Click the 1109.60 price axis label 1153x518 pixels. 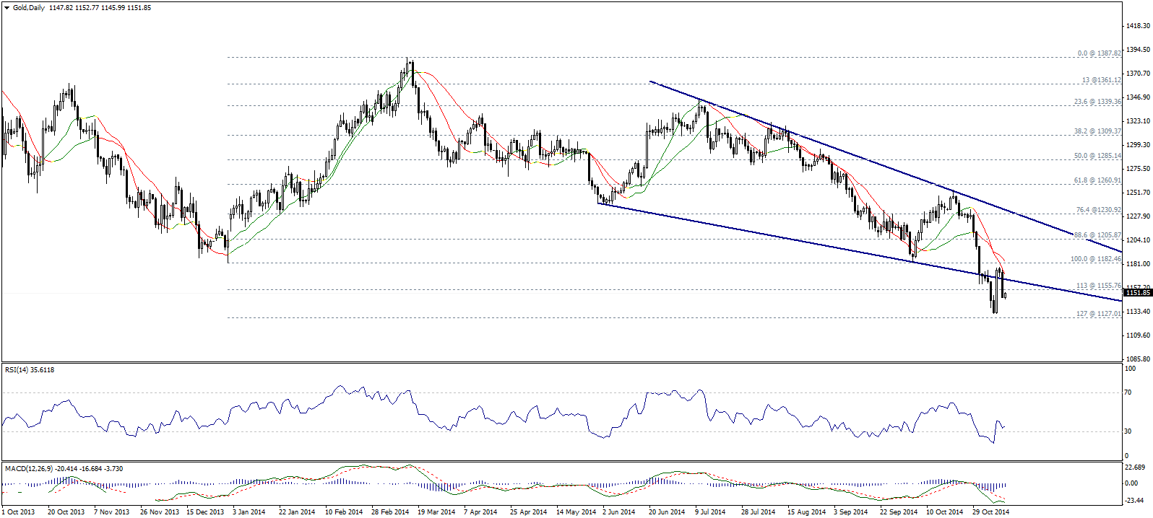pyautogui.click(x=1138, y=335)
